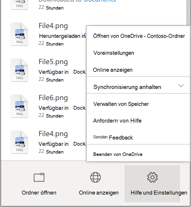Select the File4.png name next to Heruntergeladen in
The image size is (191, 207).
[x=53, y=26]
